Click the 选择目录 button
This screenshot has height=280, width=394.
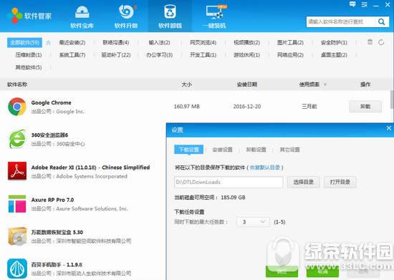304,182
